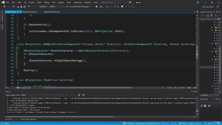Click the No issues found indicator

(x=24, y=88)
